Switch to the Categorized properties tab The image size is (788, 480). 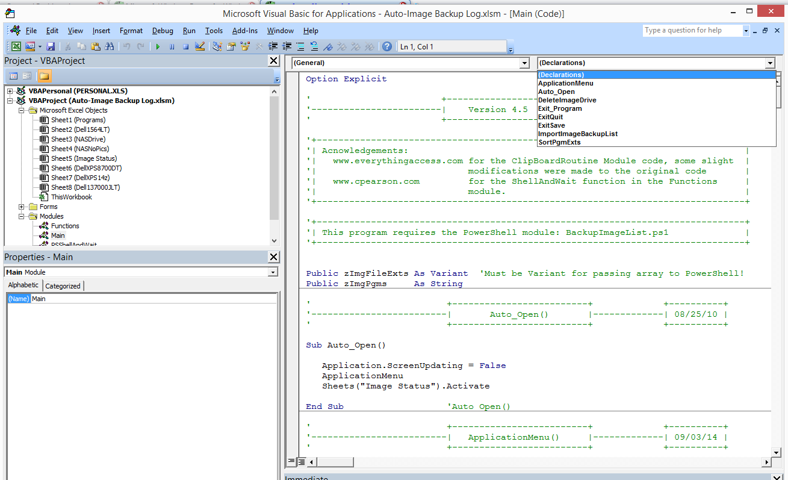click(63, 286)
